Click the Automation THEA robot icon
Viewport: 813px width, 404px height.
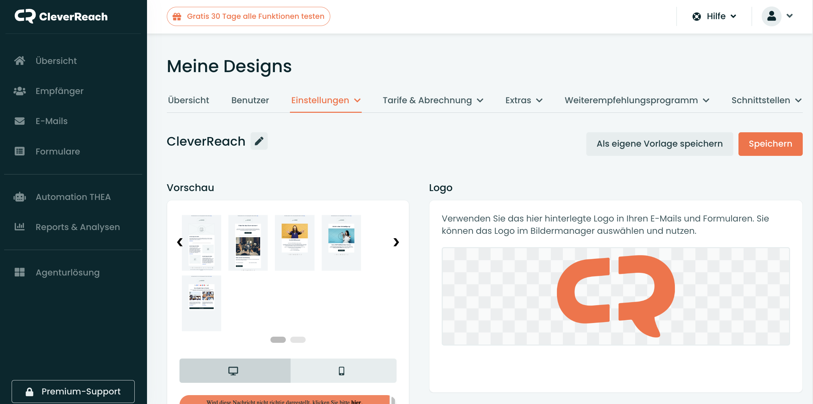[19, 197]
